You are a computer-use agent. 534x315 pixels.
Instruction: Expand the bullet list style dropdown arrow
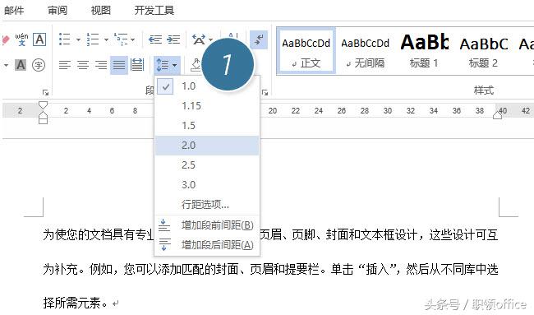coord(78,39)
